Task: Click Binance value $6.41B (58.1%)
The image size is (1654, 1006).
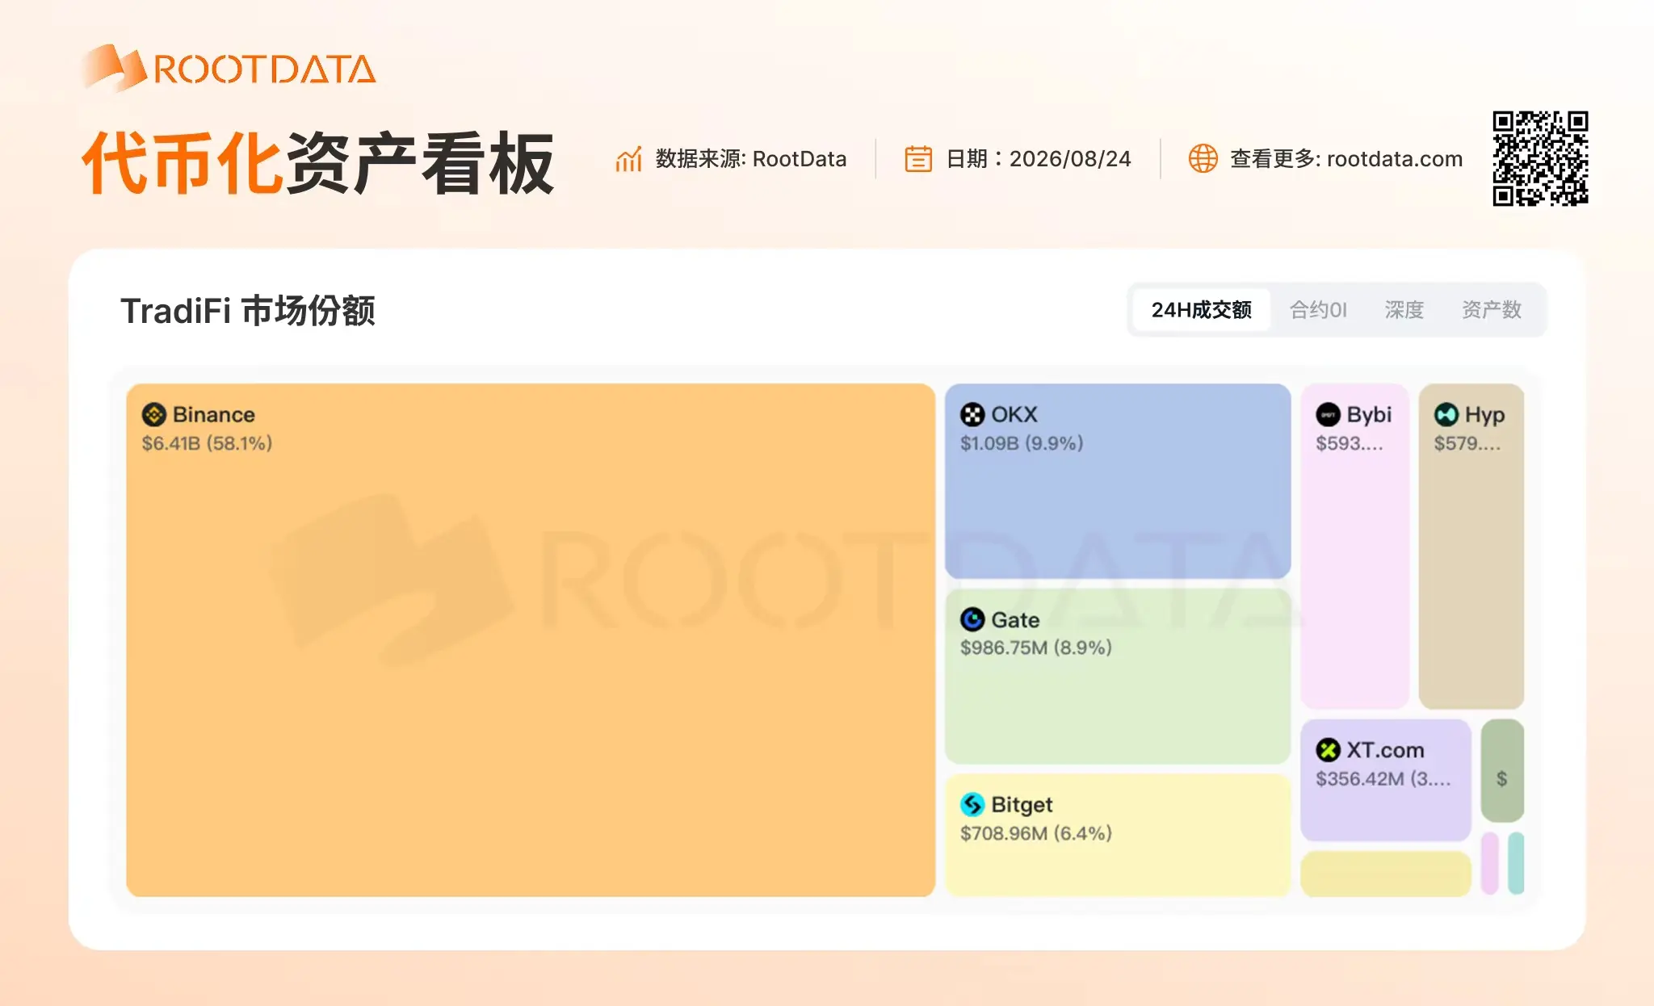Action: pos(207,443)
